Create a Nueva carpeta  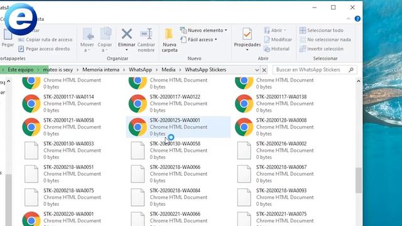coord(169,40)
